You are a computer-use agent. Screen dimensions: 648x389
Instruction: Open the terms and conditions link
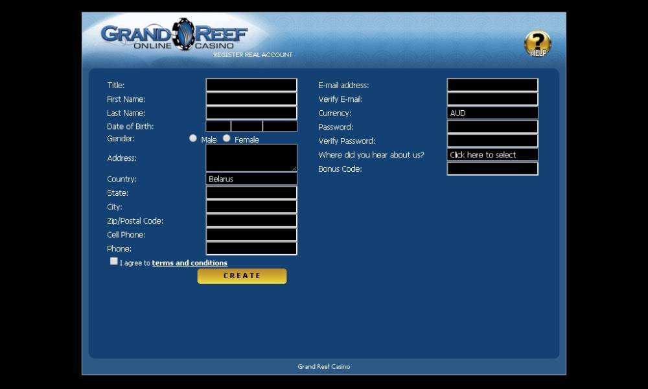189,263
